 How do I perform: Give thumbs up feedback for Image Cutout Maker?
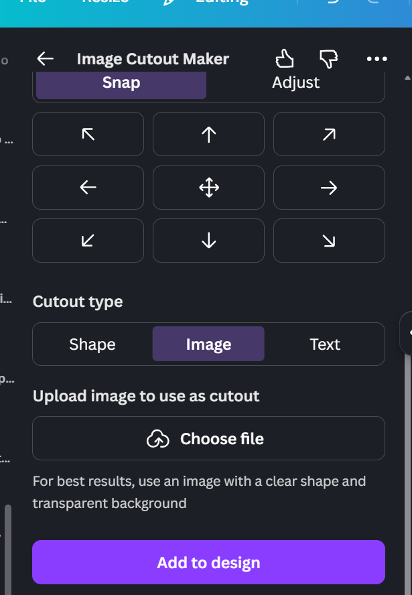point(285,59)
